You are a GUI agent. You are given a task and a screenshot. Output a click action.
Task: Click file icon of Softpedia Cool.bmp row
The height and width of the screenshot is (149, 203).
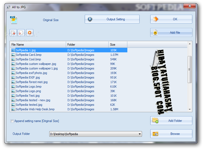point(13,59)
